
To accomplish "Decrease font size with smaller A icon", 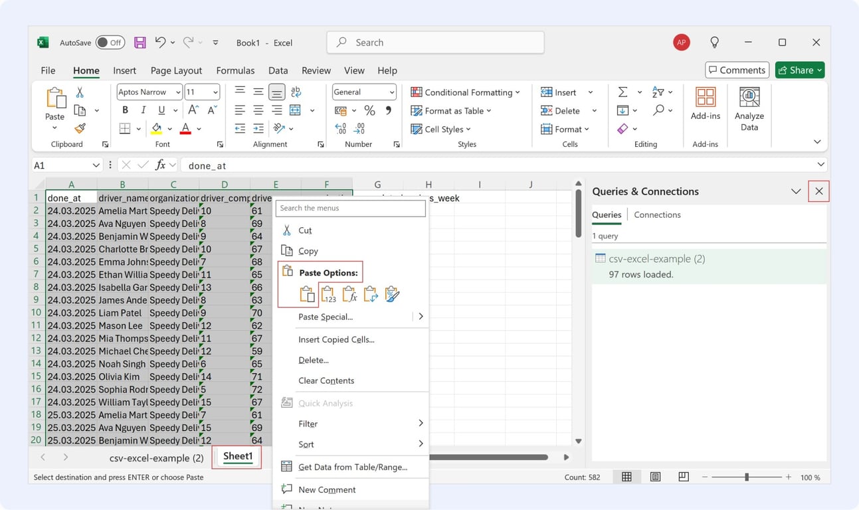I will pos(213,110).
